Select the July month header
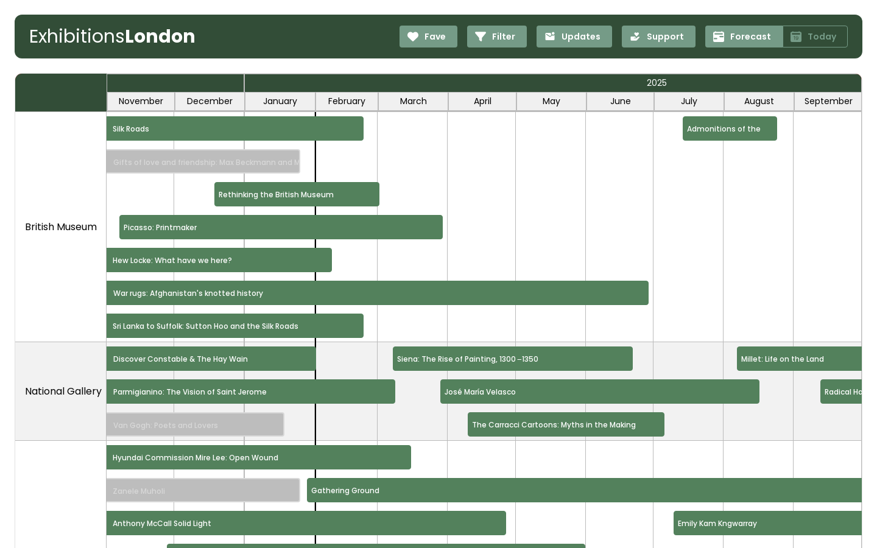This screenshot has width=877, height=548. pos(689,101)
